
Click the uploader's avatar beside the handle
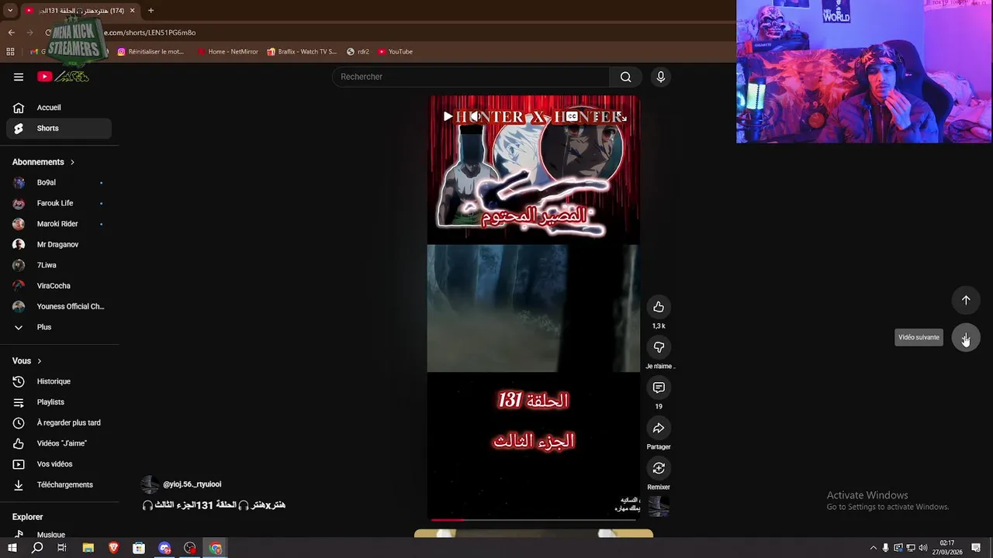click(x=150, y=485)
